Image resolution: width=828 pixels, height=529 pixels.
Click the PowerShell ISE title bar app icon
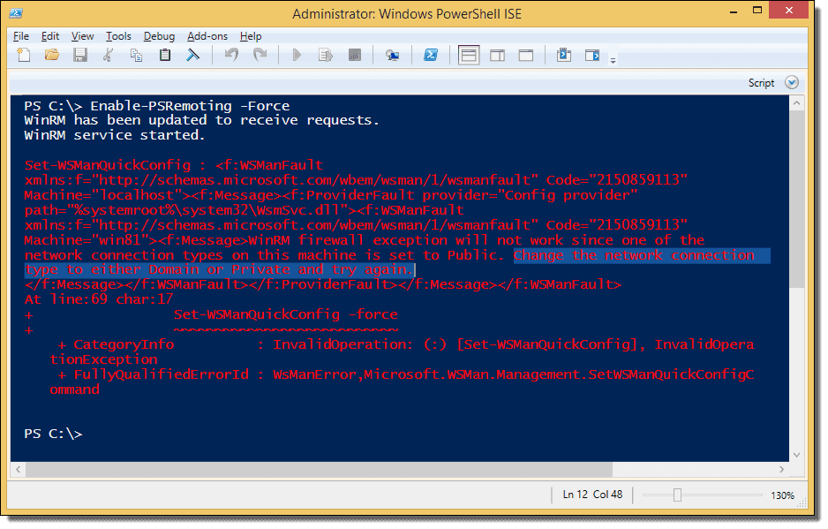pos(16,13)
